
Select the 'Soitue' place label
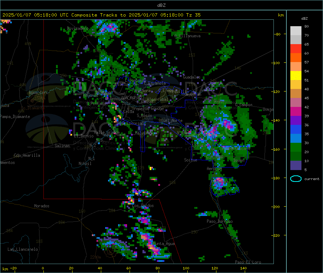(x=191, y=160)
